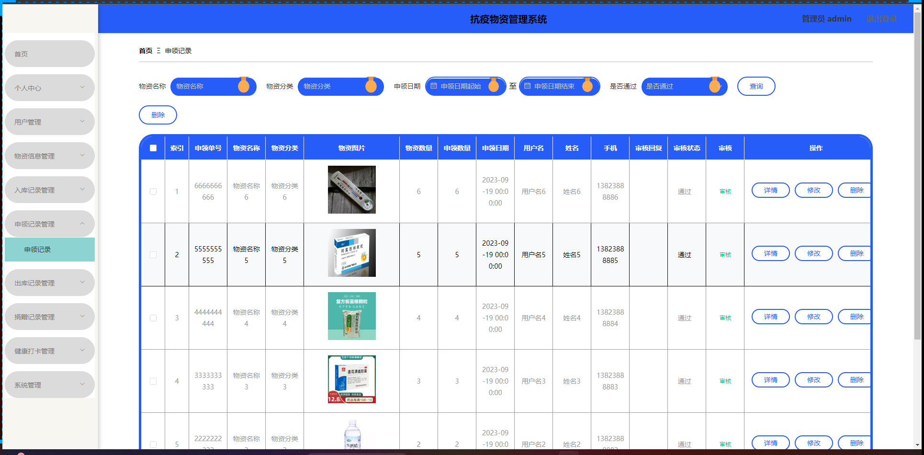Click 修改 for the 用户名5 row
924x455 pixels.
[x=814, y=253]
